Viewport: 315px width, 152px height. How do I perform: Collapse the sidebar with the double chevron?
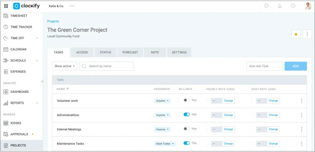coord(43,81)
